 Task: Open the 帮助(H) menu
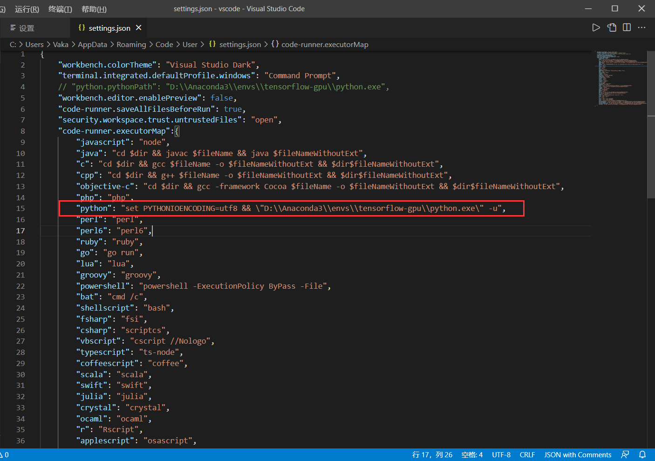point(94,9)
